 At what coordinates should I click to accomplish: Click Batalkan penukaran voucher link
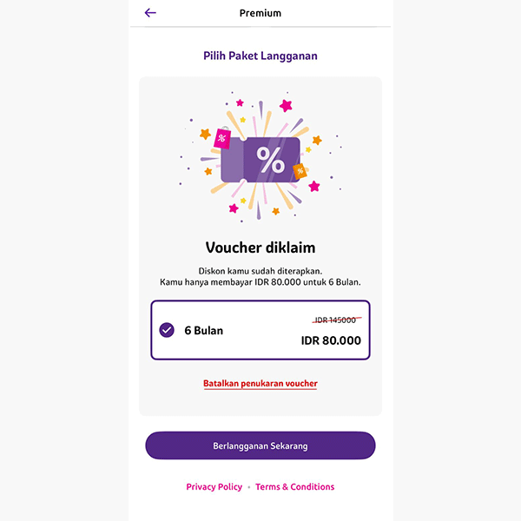pos(260,383)
